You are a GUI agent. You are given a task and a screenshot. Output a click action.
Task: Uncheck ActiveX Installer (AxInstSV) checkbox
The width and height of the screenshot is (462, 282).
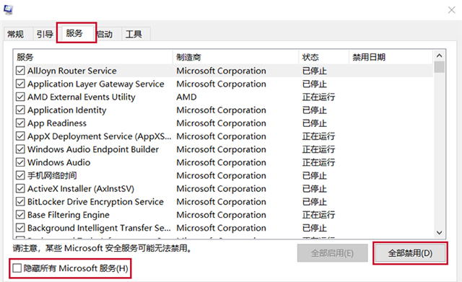[x=20, y=189]
